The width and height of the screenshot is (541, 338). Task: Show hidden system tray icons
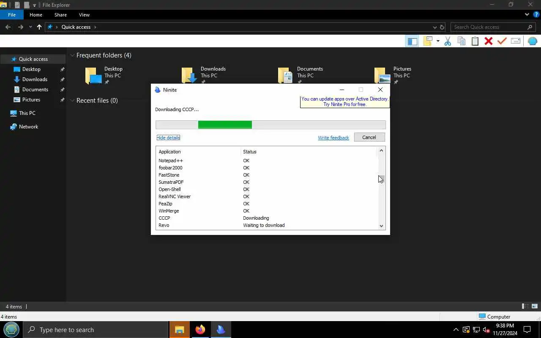[x=456, y=330]
